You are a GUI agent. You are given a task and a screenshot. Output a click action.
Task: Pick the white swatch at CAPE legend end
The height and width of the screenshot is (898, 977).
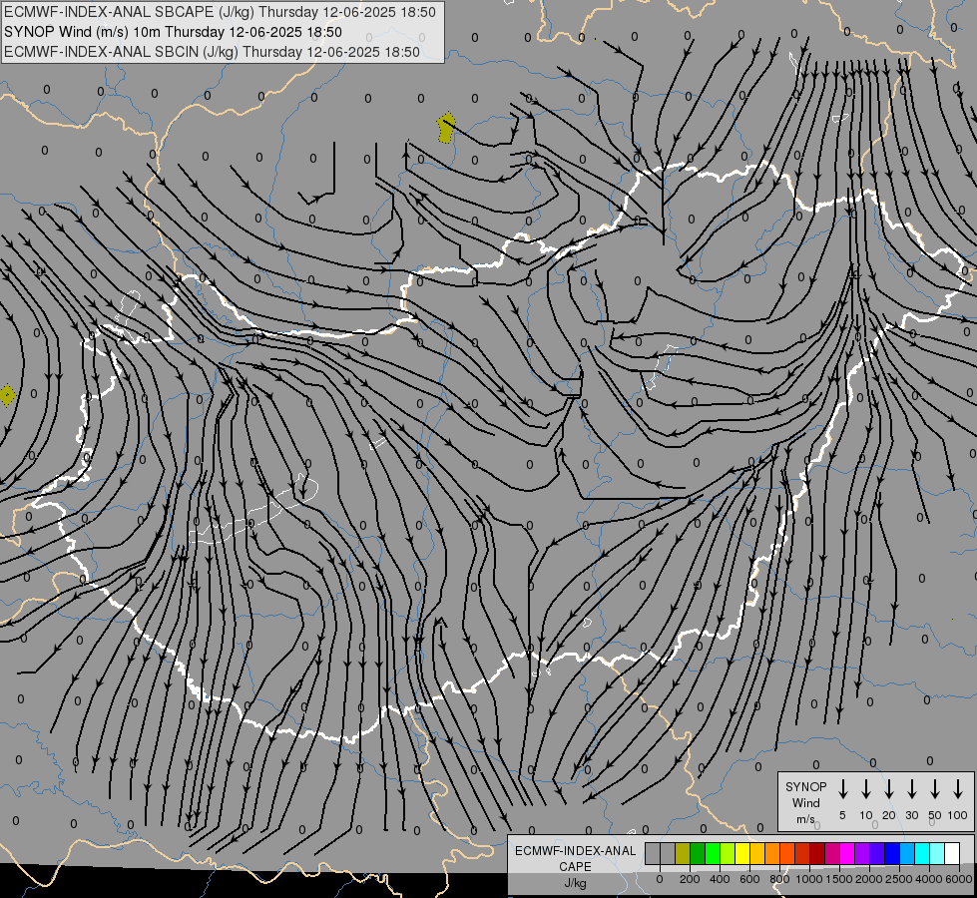[951, 853]
